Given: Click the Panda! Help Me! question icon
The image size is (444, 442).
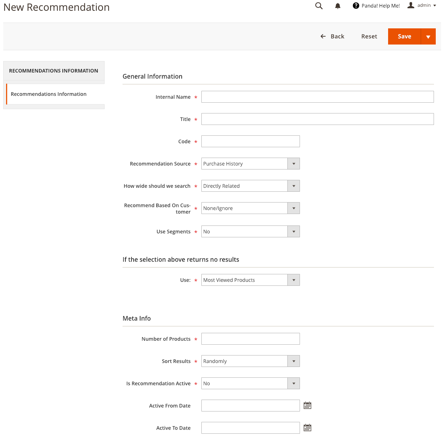Looking at the screenshot, I should pos(356,5).
